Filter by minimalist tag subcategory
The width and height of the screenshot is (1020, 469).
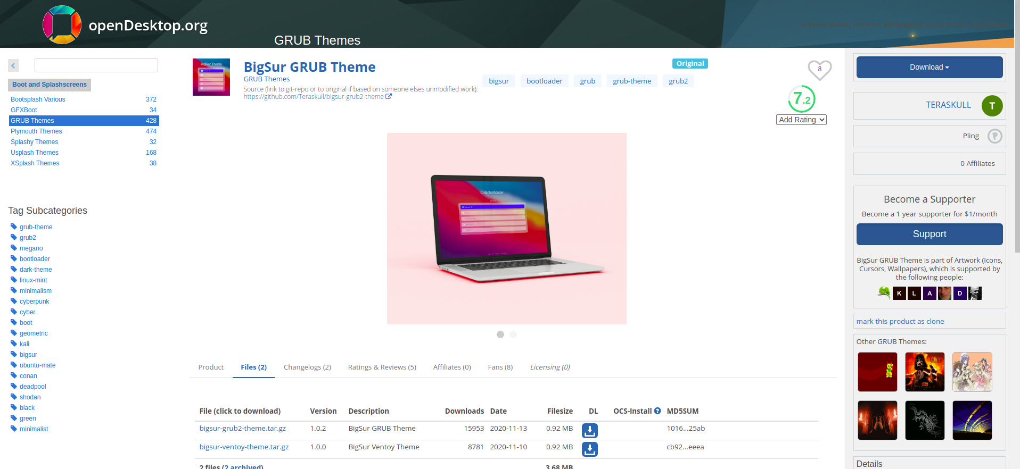(34, 429)
